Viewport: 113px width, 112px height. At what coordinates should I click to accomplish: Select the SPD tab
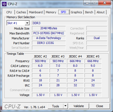63,12
